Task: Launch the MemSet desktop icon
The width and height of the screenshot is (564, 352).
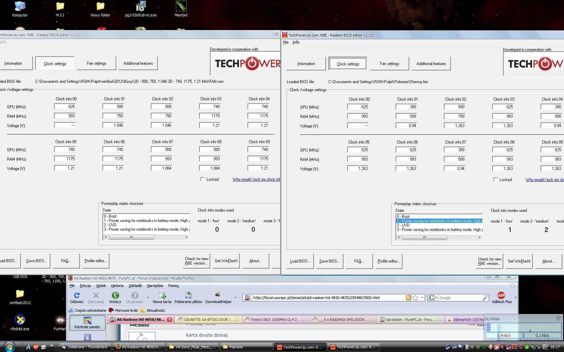Action: coord(181,6)
